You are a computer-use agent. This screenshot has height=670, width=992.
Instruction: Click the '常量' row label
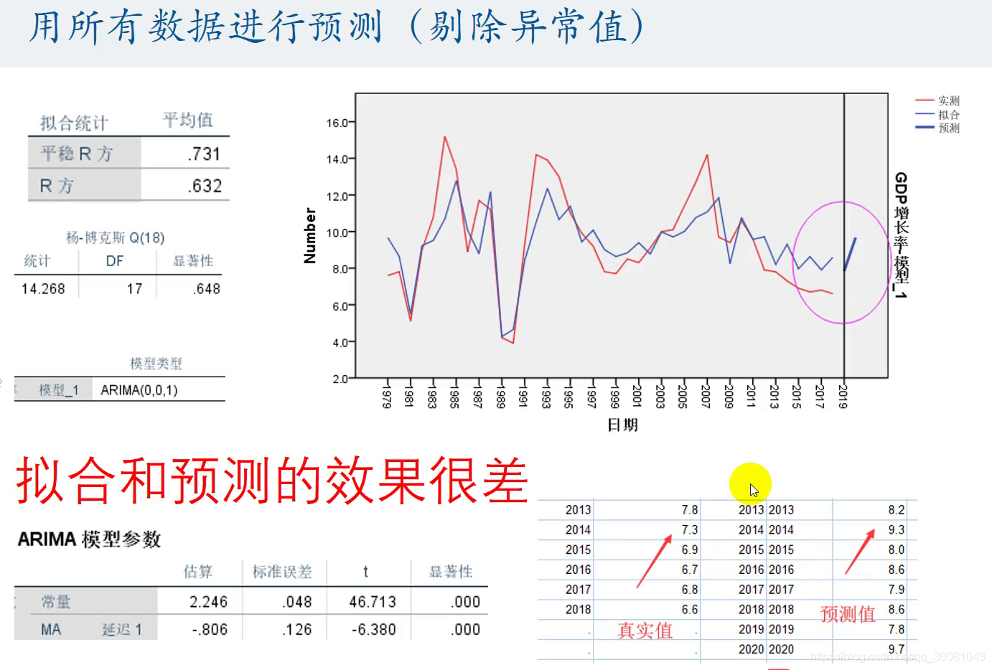(x=56, y=602)
